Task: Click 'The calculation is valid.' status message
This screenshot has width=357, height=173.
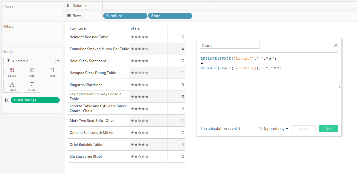Action: [220, 128]
